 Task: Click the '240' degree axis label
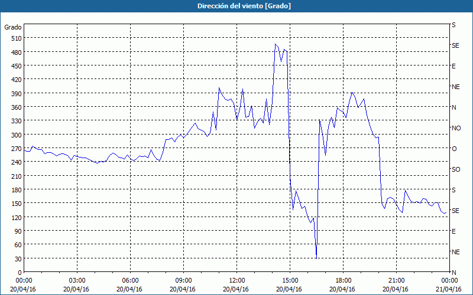(17, 163)
